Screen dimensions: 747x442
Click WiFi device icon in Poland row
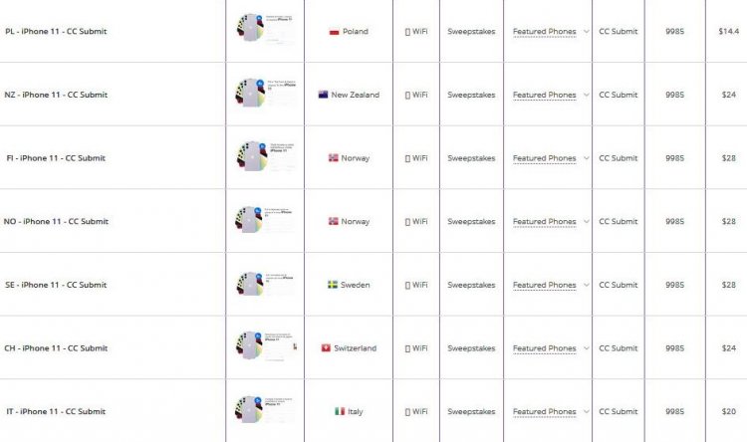pos(407,32)
